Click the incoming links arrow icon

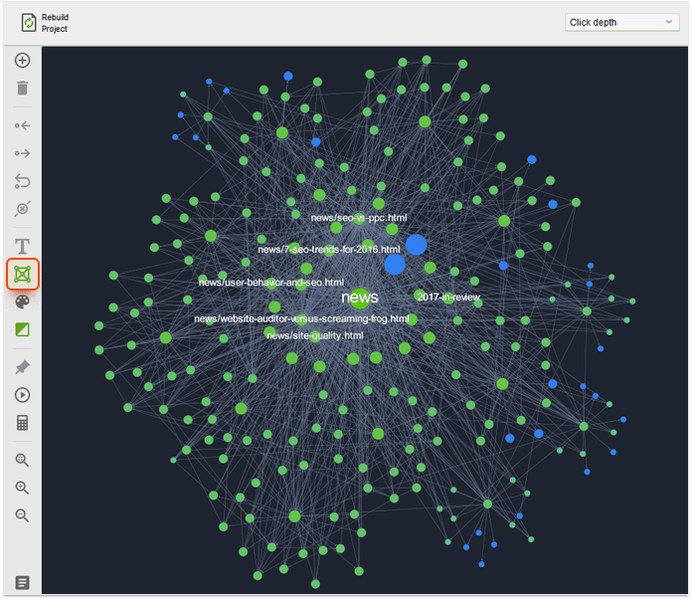click(22, 126)
